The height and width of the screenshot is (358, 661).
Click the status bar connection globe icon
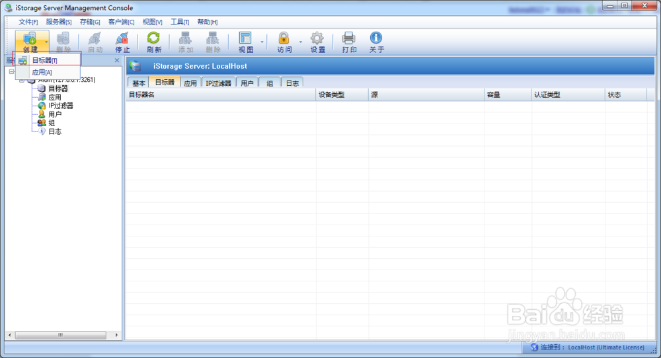(x=534, y=347)
